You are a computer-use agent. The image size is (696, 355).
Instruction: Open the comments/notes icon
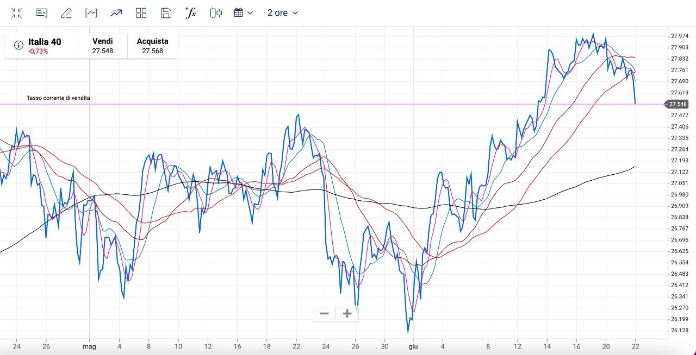pos(41,13)
